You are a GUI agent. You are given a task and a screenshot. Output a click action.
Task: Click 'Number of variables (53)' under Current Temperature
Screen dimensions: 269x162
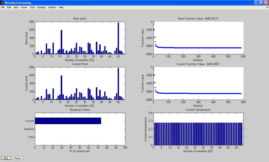click(x=198, y=151)
